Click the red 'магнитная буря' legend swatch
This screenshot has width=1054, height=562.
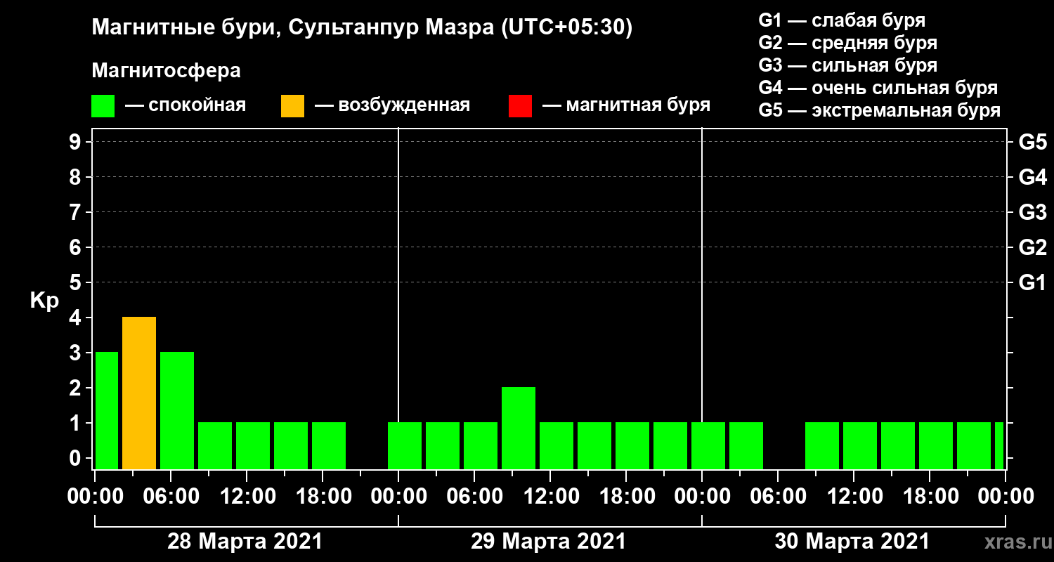[520, 106]
